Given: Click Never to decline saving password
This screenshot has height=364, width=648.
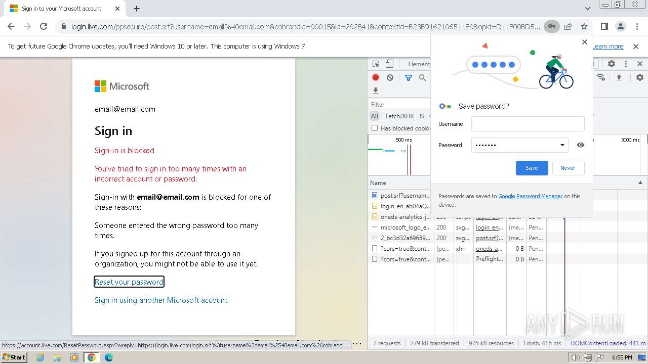Looking at the screenshot, I should 568,168.
